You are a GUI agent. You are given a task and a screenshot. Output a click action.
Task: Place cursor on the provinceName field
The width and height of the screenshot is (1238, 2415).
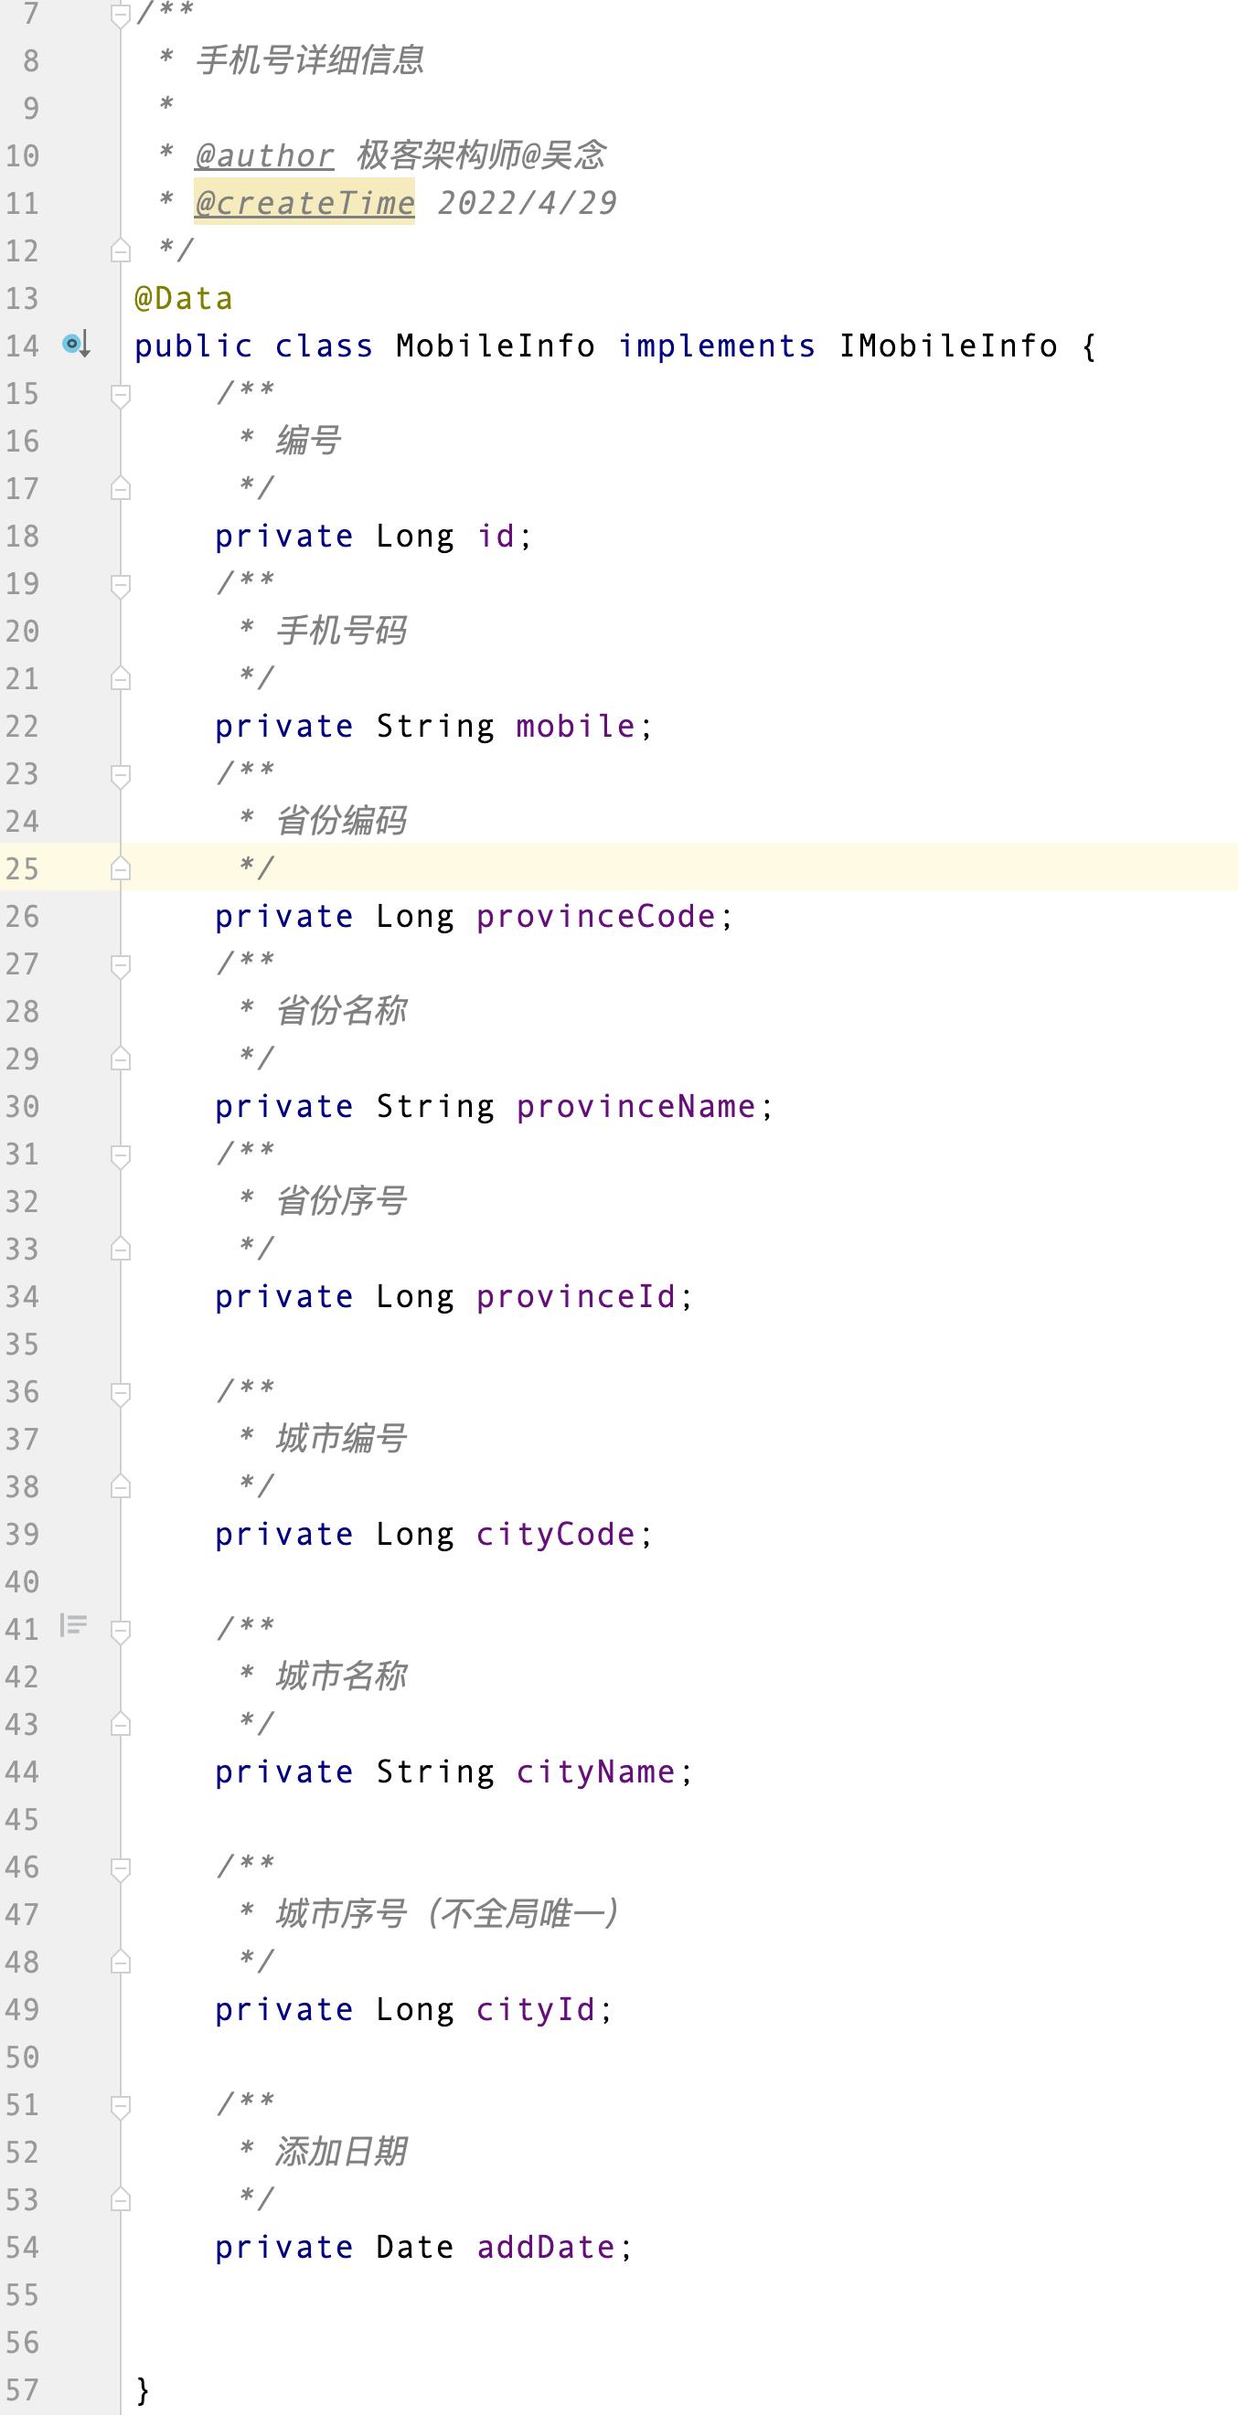click(x=635, y=1106)
